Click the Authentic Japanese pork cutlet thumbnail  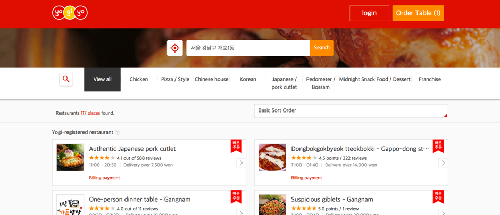(x=70, y=158)
